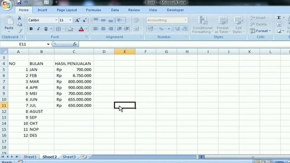Toggle Bold formatting
This screenshot has height=163, width=290.
click(x=31, y=29)
